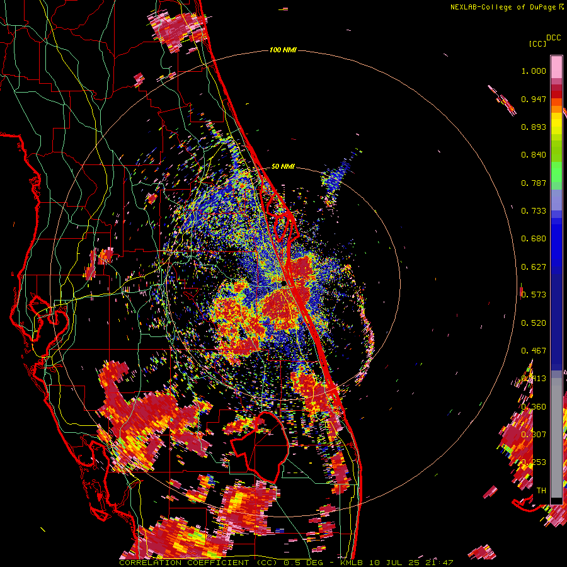Click the 0.5 DEG elevation text

(x=302, y=563)
